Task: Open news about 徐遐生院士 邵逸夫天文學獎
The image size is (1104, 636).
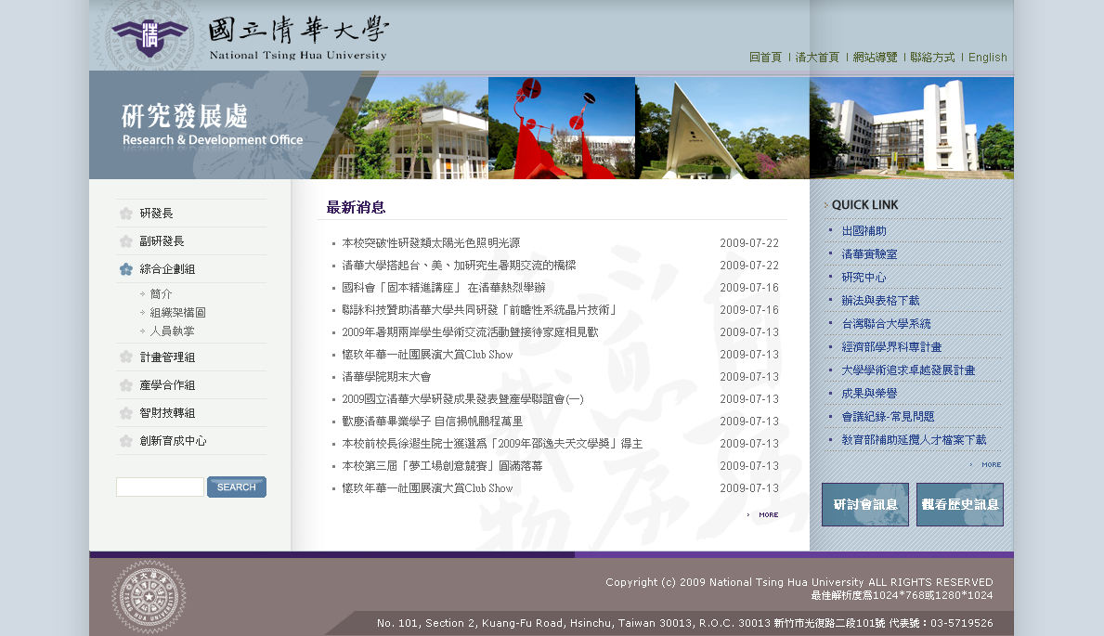Action: [492, 444]
